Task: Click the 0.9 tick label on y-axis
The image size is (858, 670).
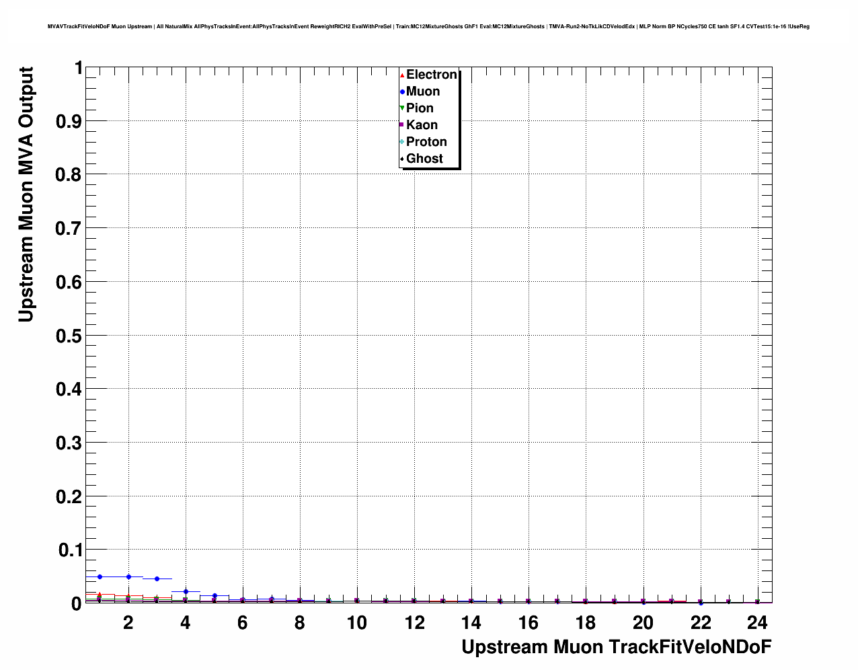Action: pos(68,121)
